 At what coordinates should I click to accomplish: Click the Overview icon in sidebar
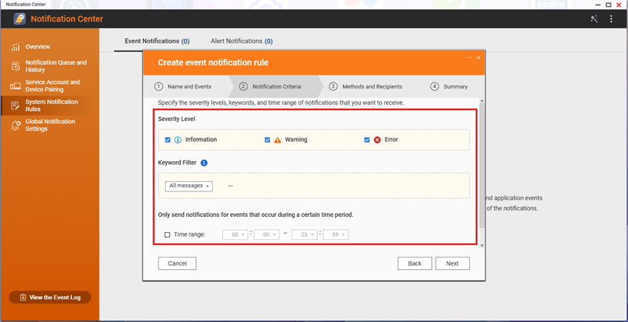15,47
